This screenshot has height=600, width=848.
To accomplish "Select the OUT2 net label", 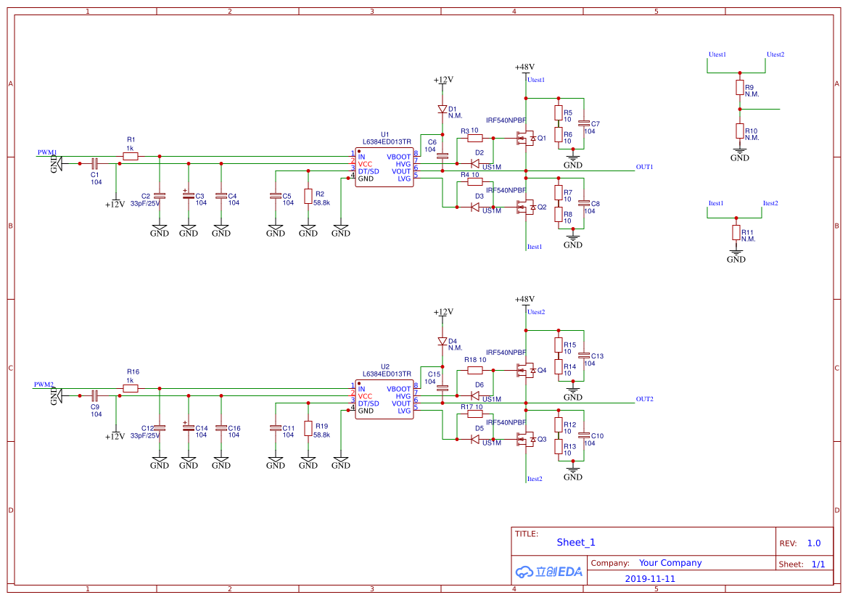I will point(644,399).
